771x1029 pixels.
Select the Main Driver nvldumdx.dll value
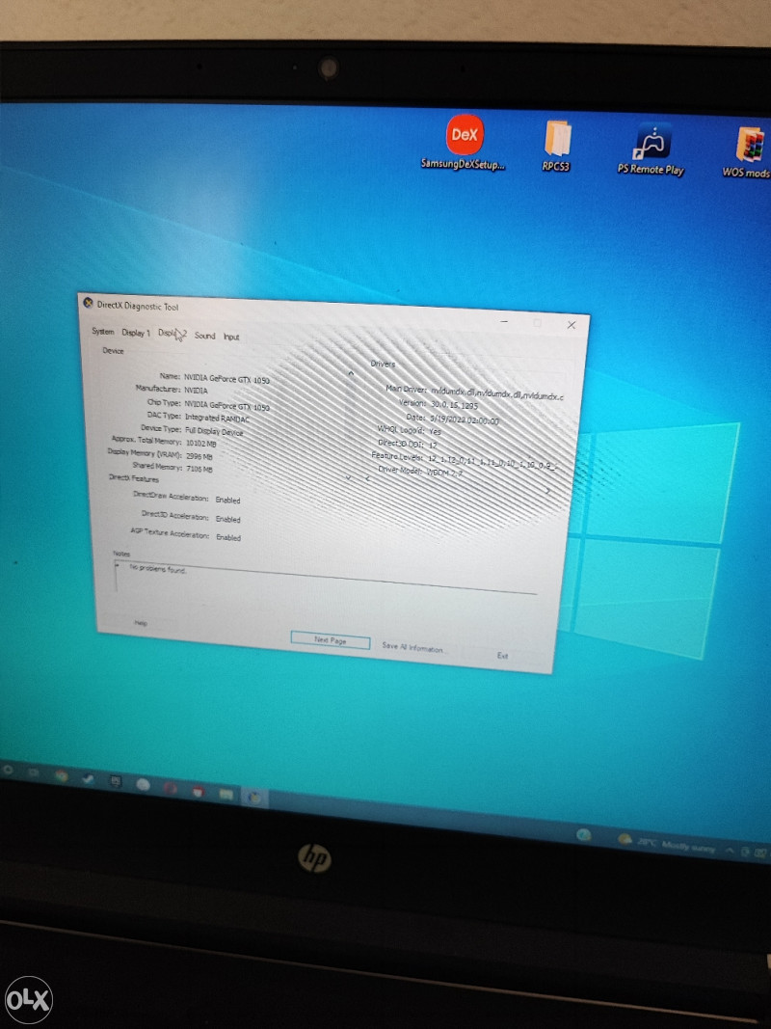496,393
